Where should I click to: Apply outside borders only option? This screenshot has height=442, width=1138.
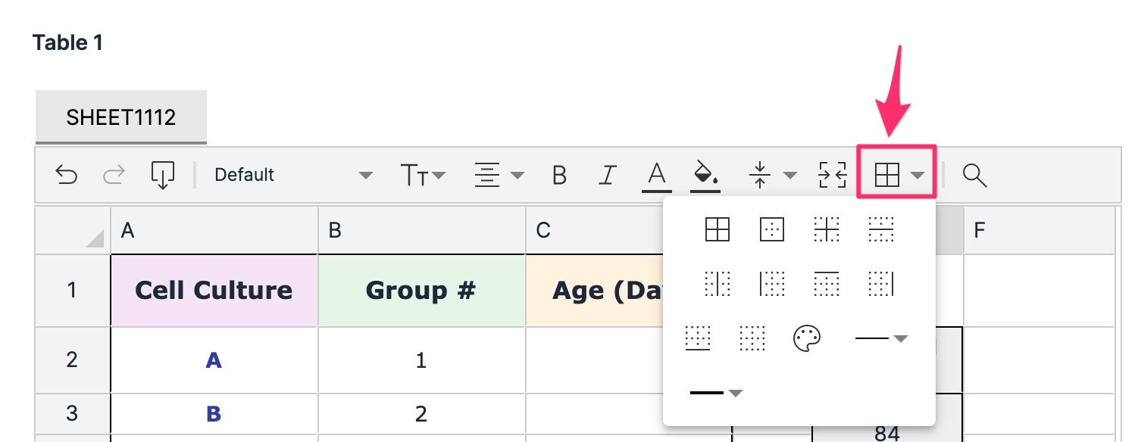pyautogui.click(x=771, y=229)
